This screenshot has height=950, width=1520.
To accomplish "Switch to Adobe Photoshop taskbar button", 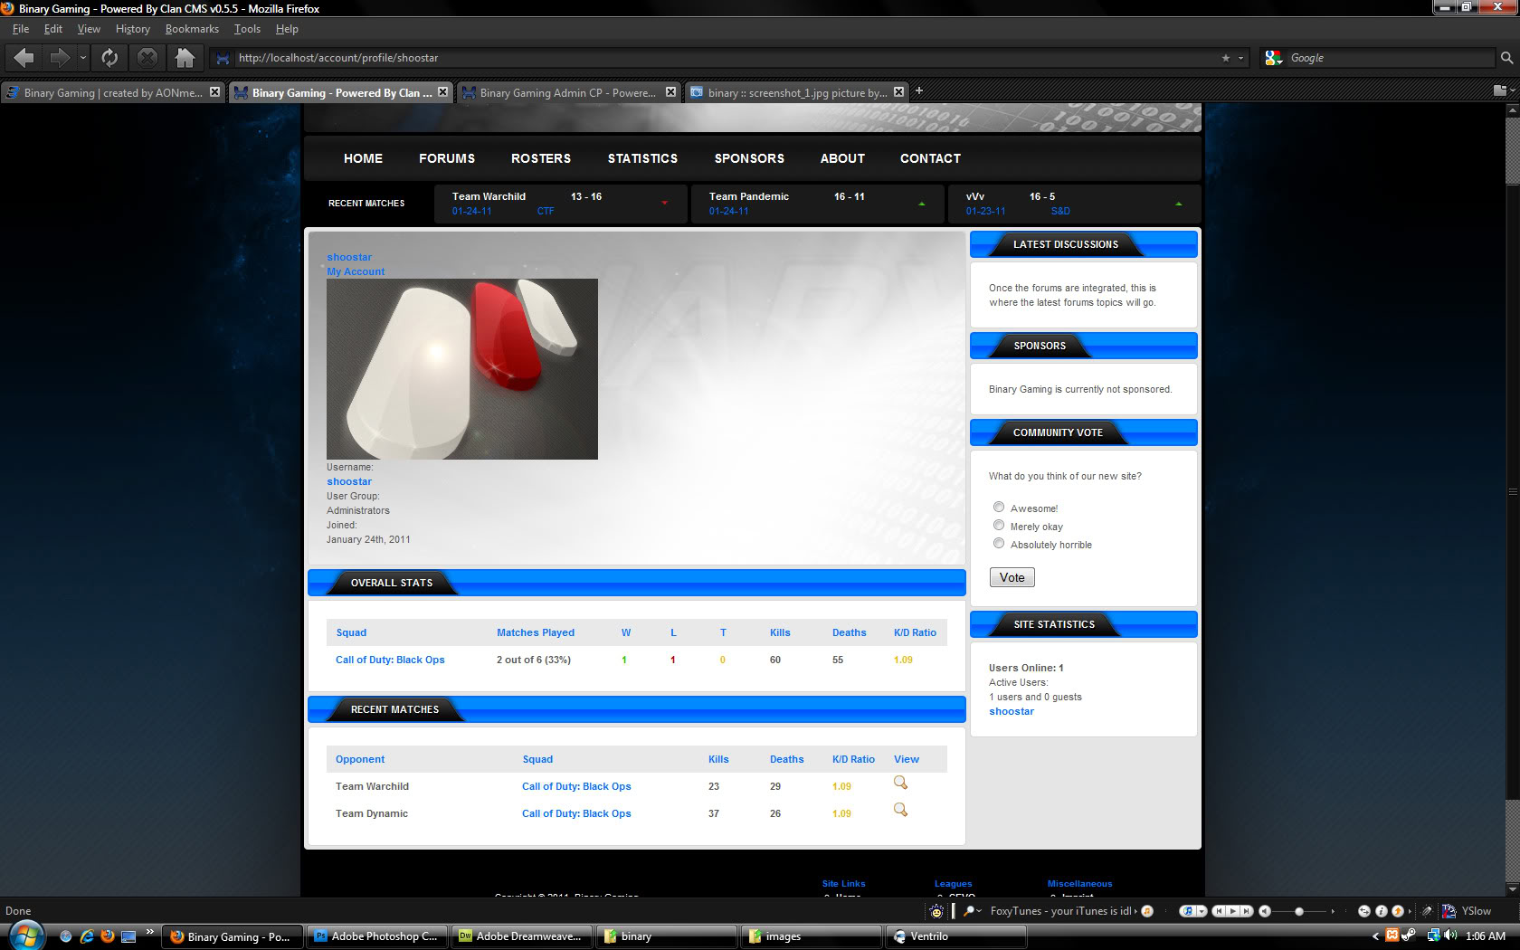I will coord(376,936).
